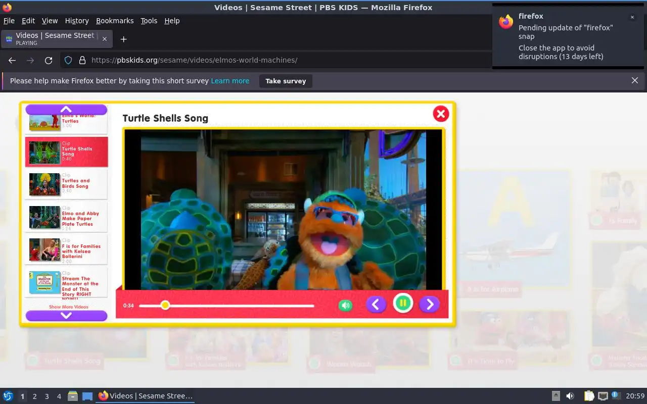Screen dimensions: 647x404
Task: Switch to workspace 3
Action: coord(47,396)
